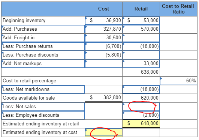
Task: Click the beginning inventory cost field 36,930
Action: click(x=103, y=21)
